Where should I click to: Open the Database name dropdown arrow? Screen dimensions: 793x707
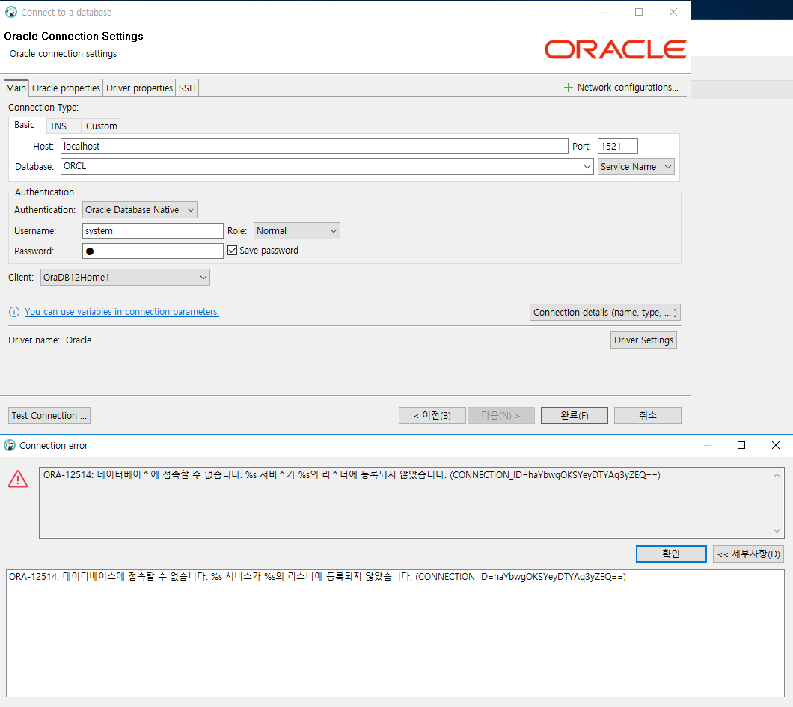pos(587,166)
